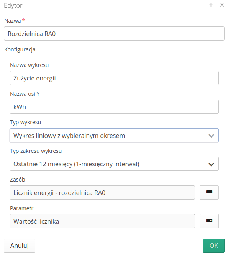Viewport: 228px width, 257px height.
Task: Open the resource picker next to Zasób field
Action: [x=209, y=192]
